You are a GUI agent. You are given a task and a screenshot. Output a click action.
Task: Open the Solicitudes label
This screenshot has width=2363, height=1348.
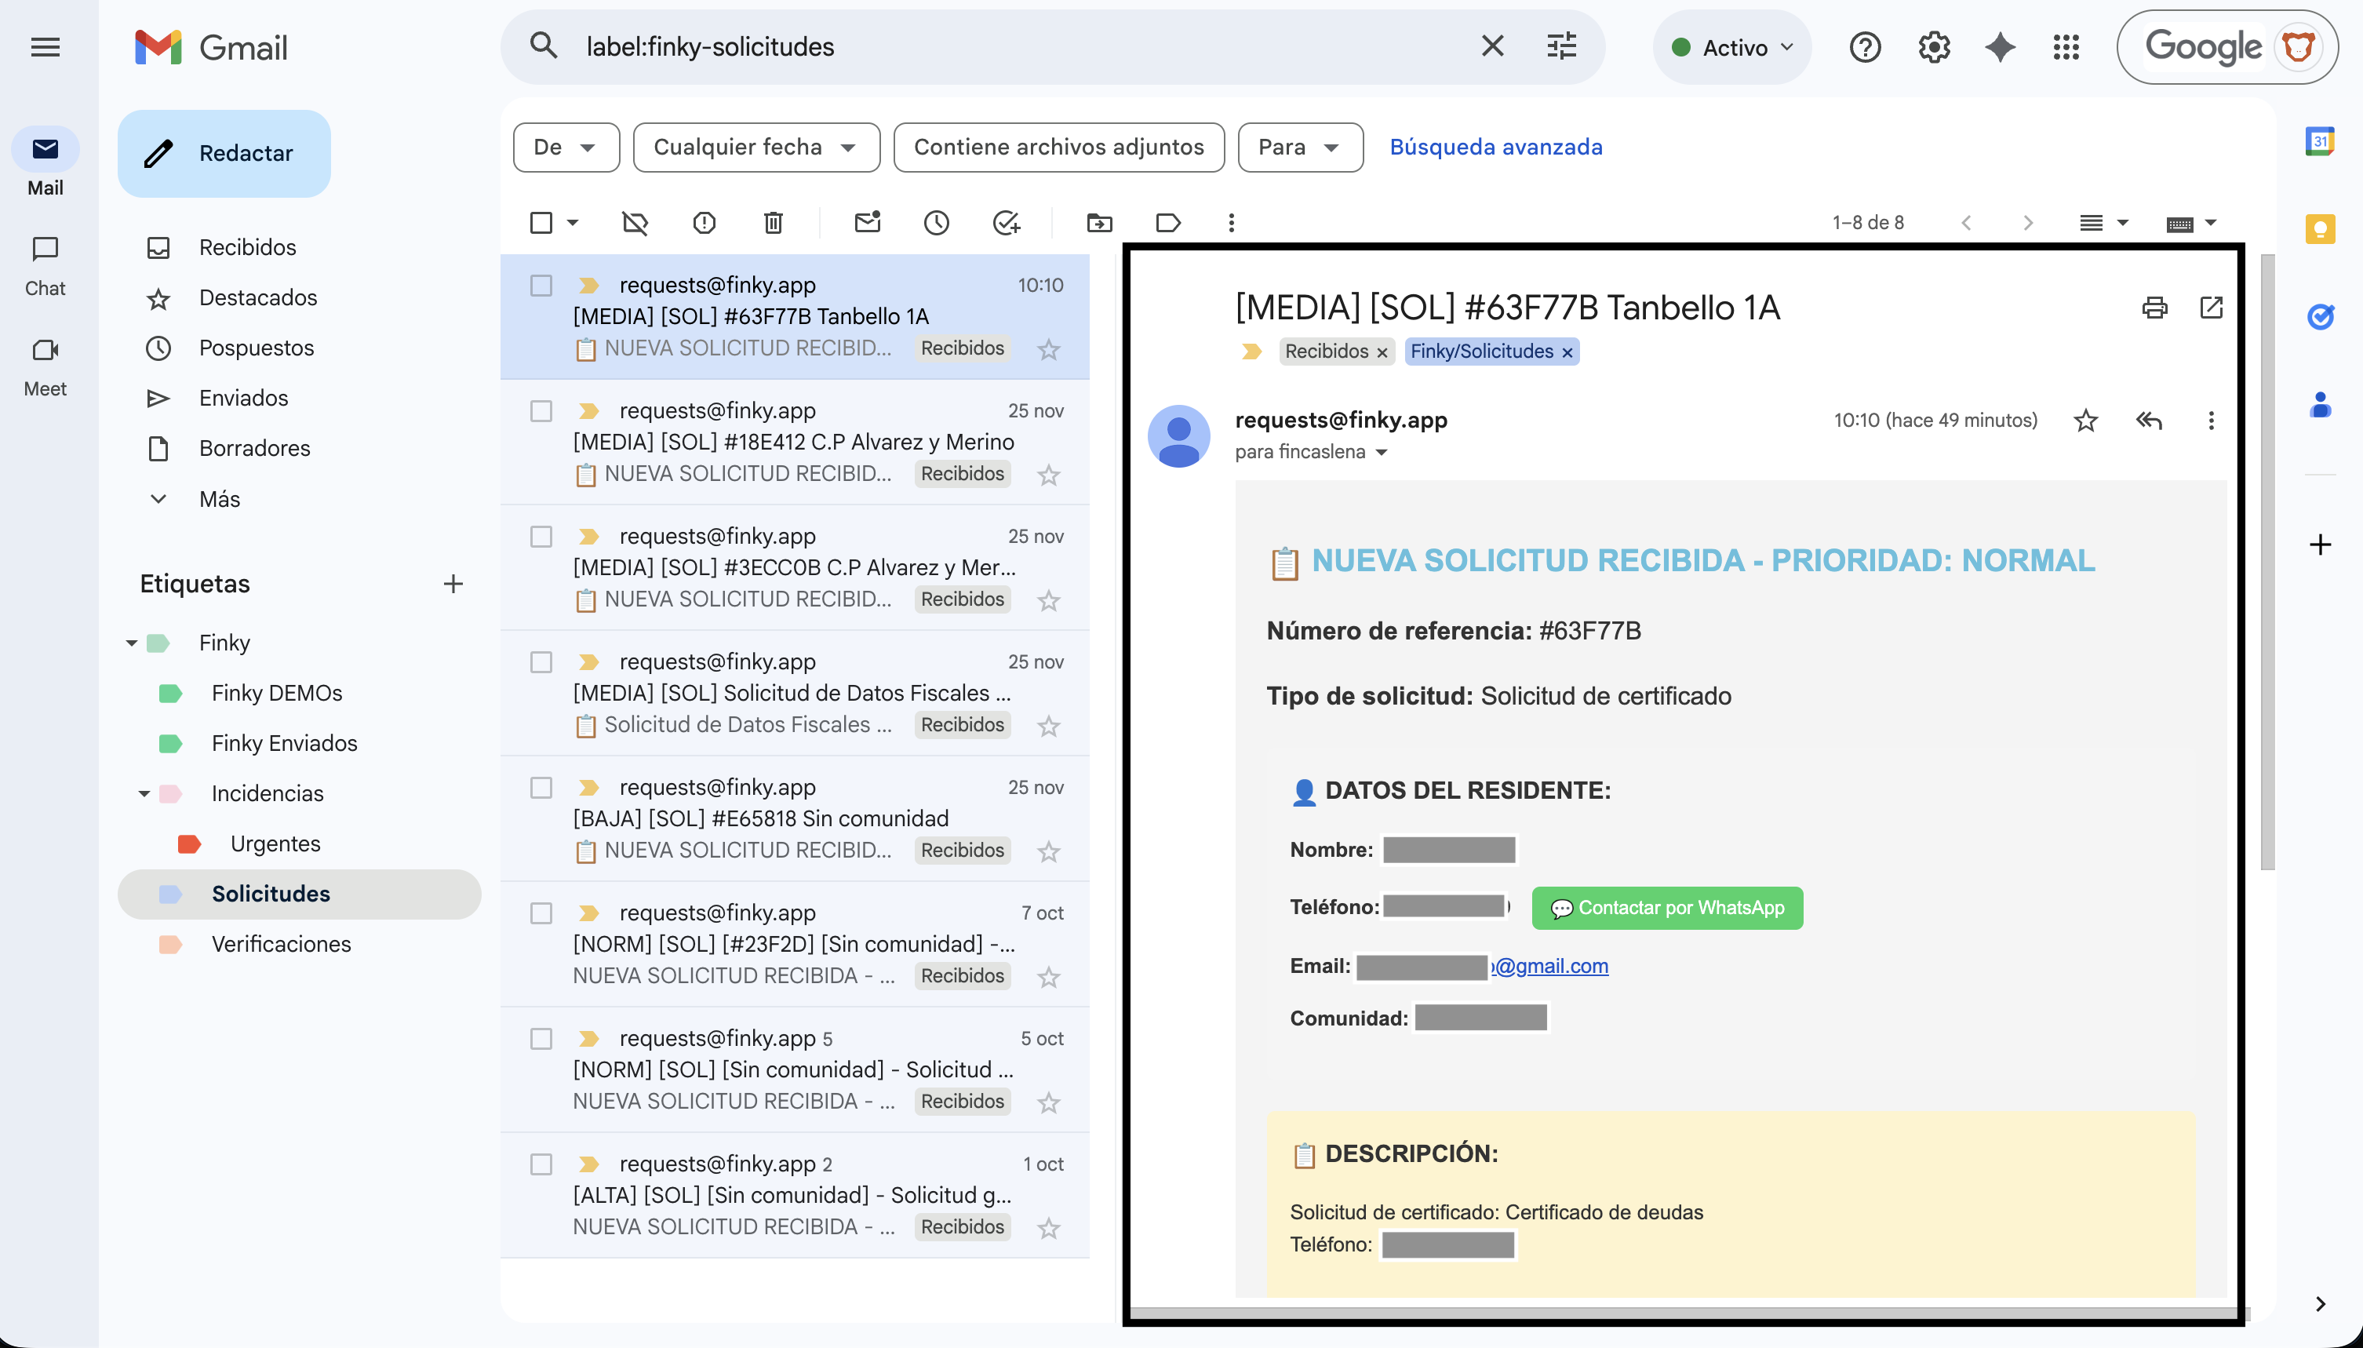[x=271, y=894]
